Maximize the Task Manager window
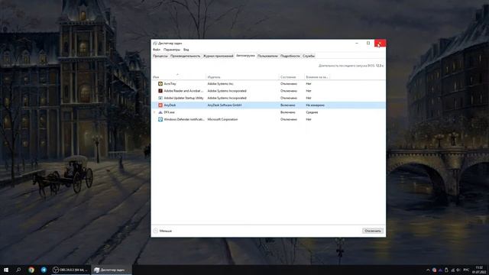 coord(368,44)
